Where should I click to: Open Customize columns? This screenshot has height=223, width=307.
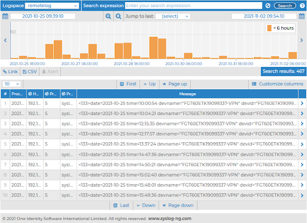tap(278, 84)
